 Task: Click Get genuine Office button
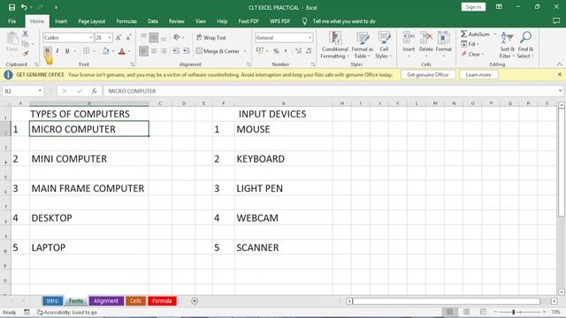428,74
